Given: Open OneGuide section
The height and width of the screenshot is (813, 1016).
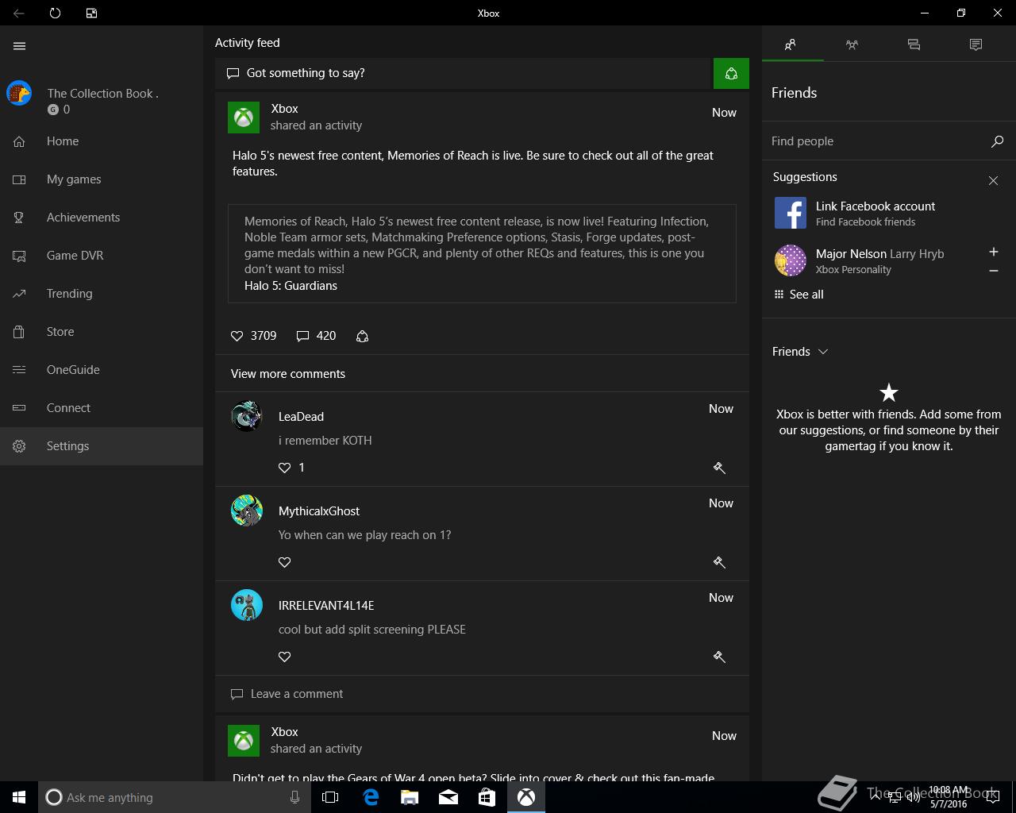Looking at the screenshot, I should 102,370.
